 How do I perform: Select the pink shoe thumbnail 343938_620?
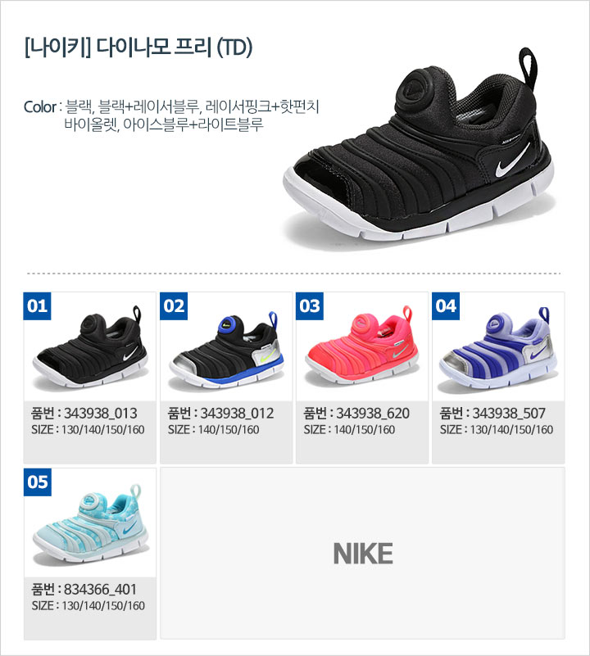click(362, 346)
